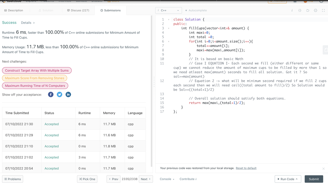Toggle the Autocomplete option

point(196,10)
